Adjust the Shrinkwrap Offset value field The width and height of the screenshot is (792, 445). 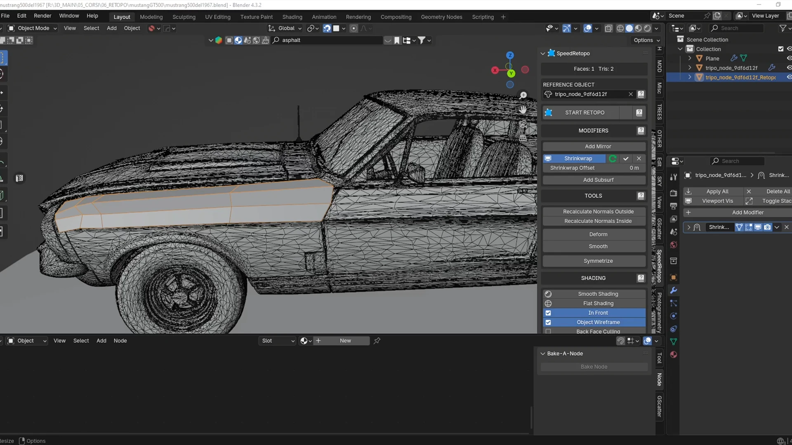click(x=594, y=168)
